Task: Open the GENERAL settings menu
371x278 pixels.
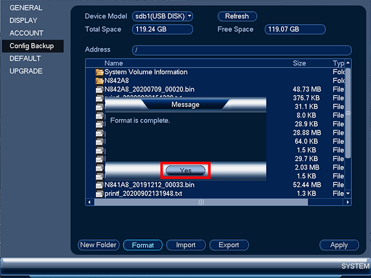Action: tap(26, 8)
